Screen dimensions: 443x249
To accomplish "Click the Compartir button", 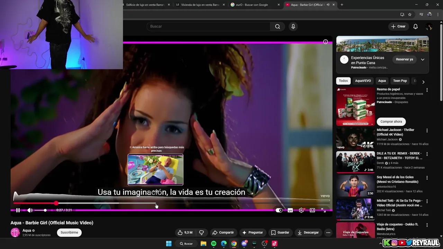I will point(223,232).
